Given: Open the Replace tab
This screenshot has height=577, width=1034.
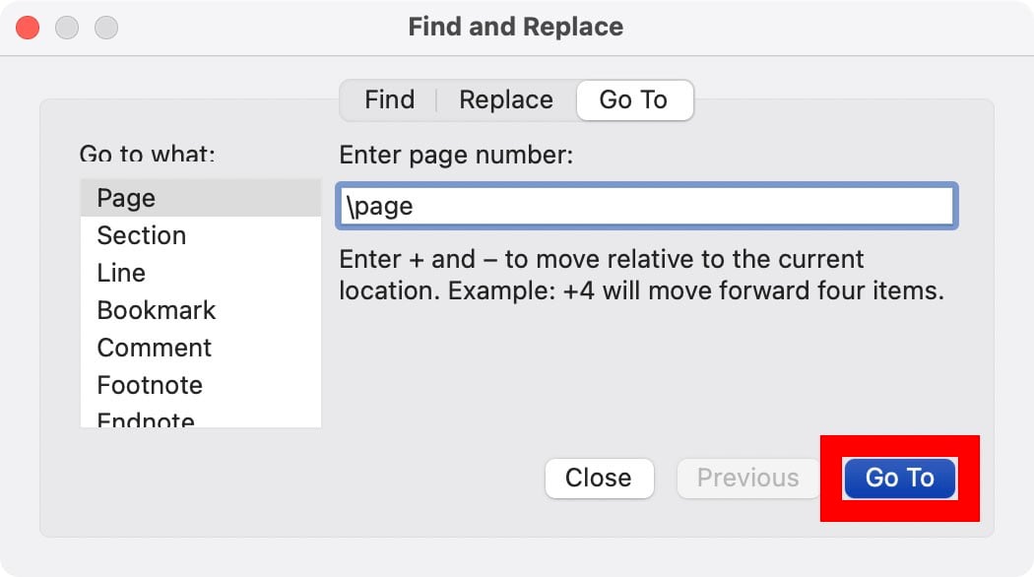Looking at the screenshot, I should pos(505,100).
